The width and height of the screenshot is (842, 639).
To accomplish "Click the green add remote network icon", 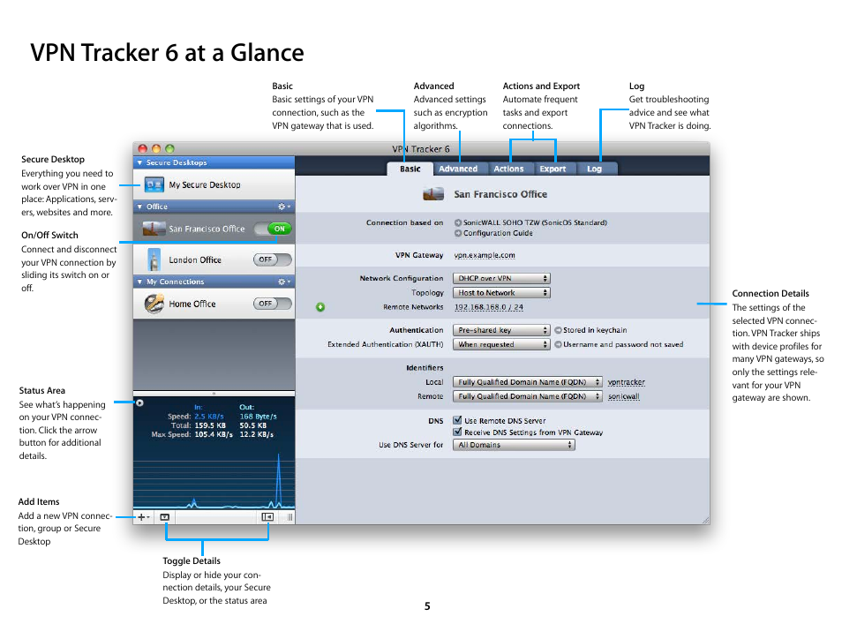I will pyautogui.click(x=320, y=307).
